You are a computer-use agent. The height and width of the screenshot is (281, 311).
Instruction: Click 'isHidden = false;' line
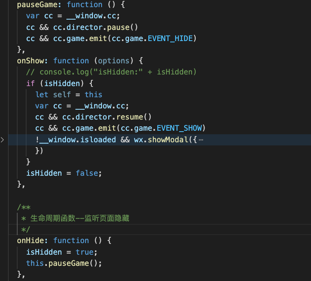[x=64, y=173]
